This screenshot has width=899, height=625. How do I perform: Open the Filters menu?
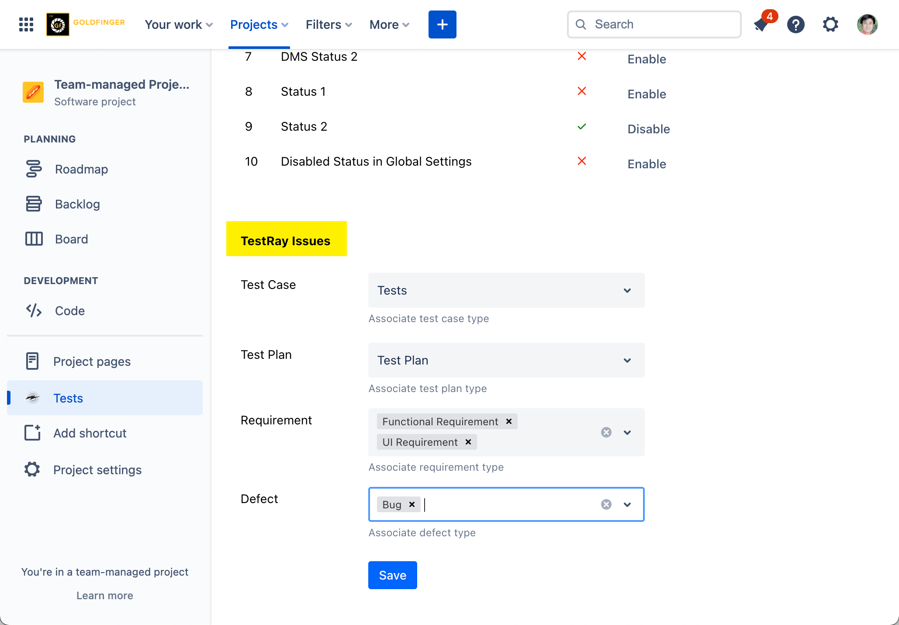328,24
